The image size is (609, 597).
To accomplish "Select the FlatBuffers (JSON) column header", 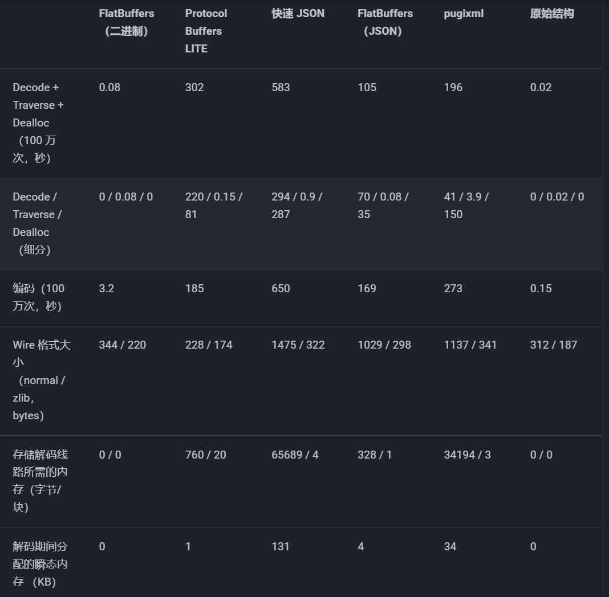I will coord(385,22).
